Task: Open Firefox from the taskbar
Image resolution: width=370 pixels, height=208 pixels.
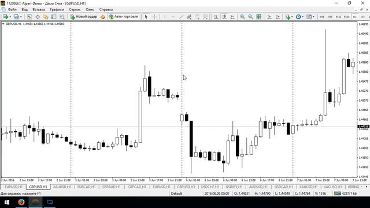Action: [x=21, y=202]
